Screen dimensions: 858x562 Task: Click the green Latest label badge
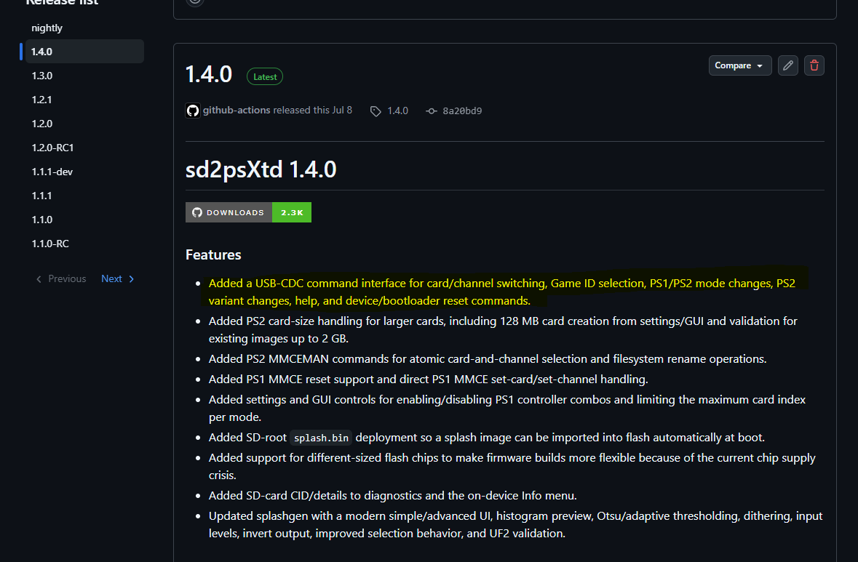(265, 76)
